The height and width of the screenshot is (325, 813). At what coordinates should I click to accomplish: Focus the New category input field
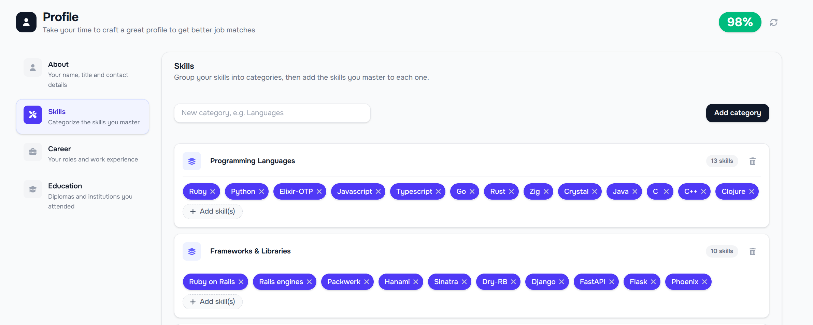(x=272, y=113)
